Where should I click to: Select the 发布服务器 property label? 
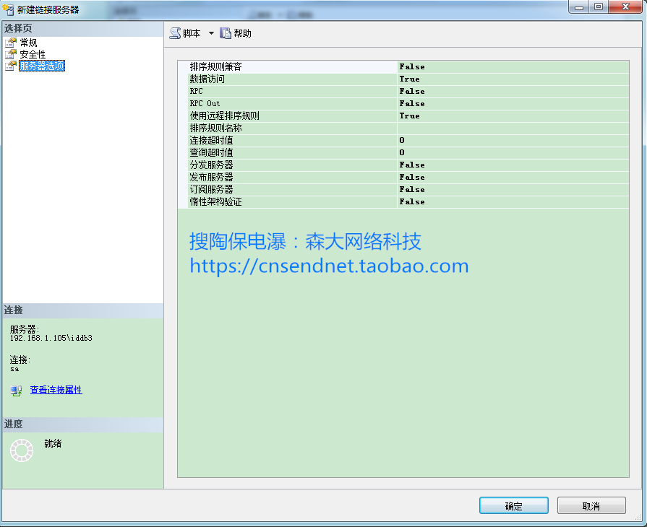211,177
